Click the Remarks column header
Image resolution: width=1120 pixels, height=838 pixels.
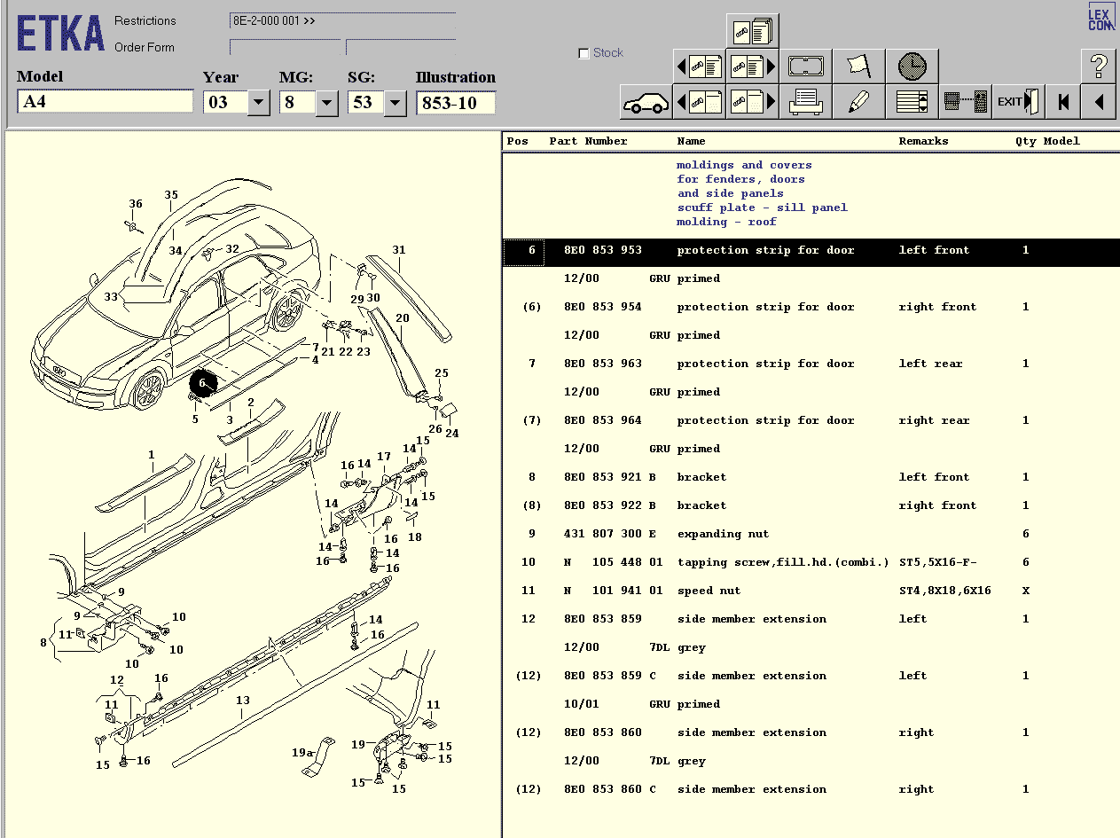coord(923,141)
